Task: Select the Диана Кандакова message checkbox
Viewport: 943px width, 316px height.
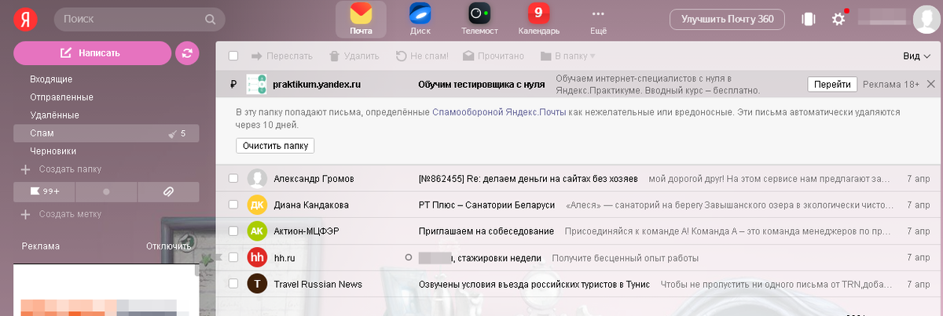Action: pos(233,205)
